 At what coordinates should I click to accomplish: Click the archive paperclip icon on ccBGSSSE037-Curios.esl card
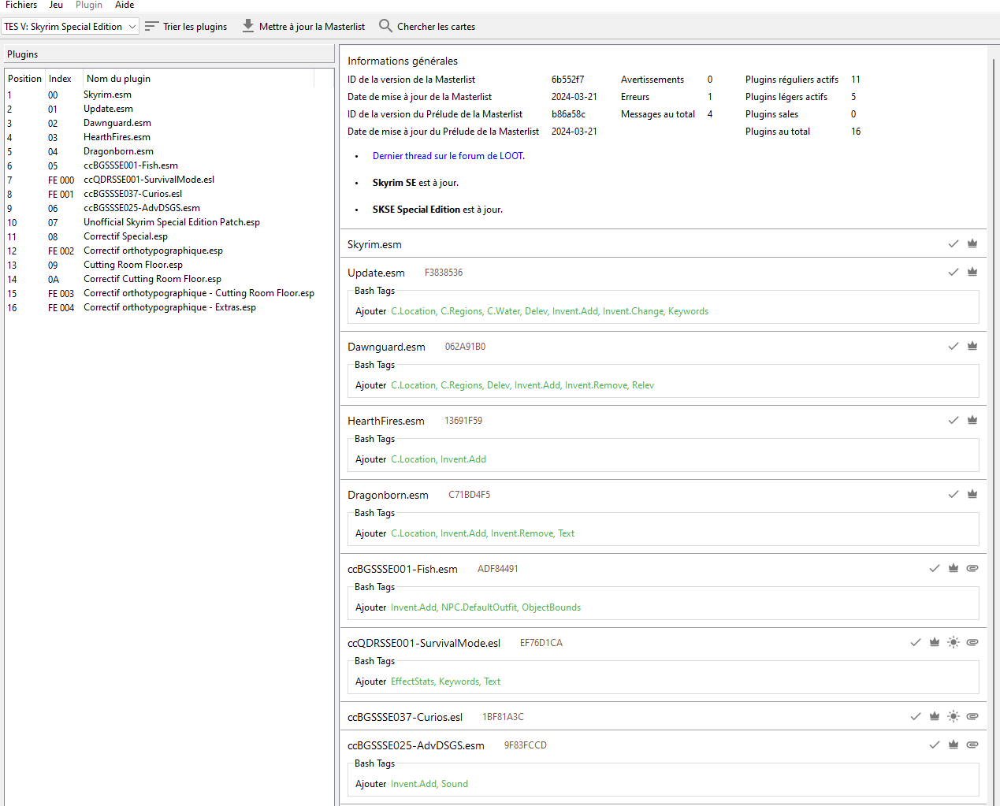(972, 716)
